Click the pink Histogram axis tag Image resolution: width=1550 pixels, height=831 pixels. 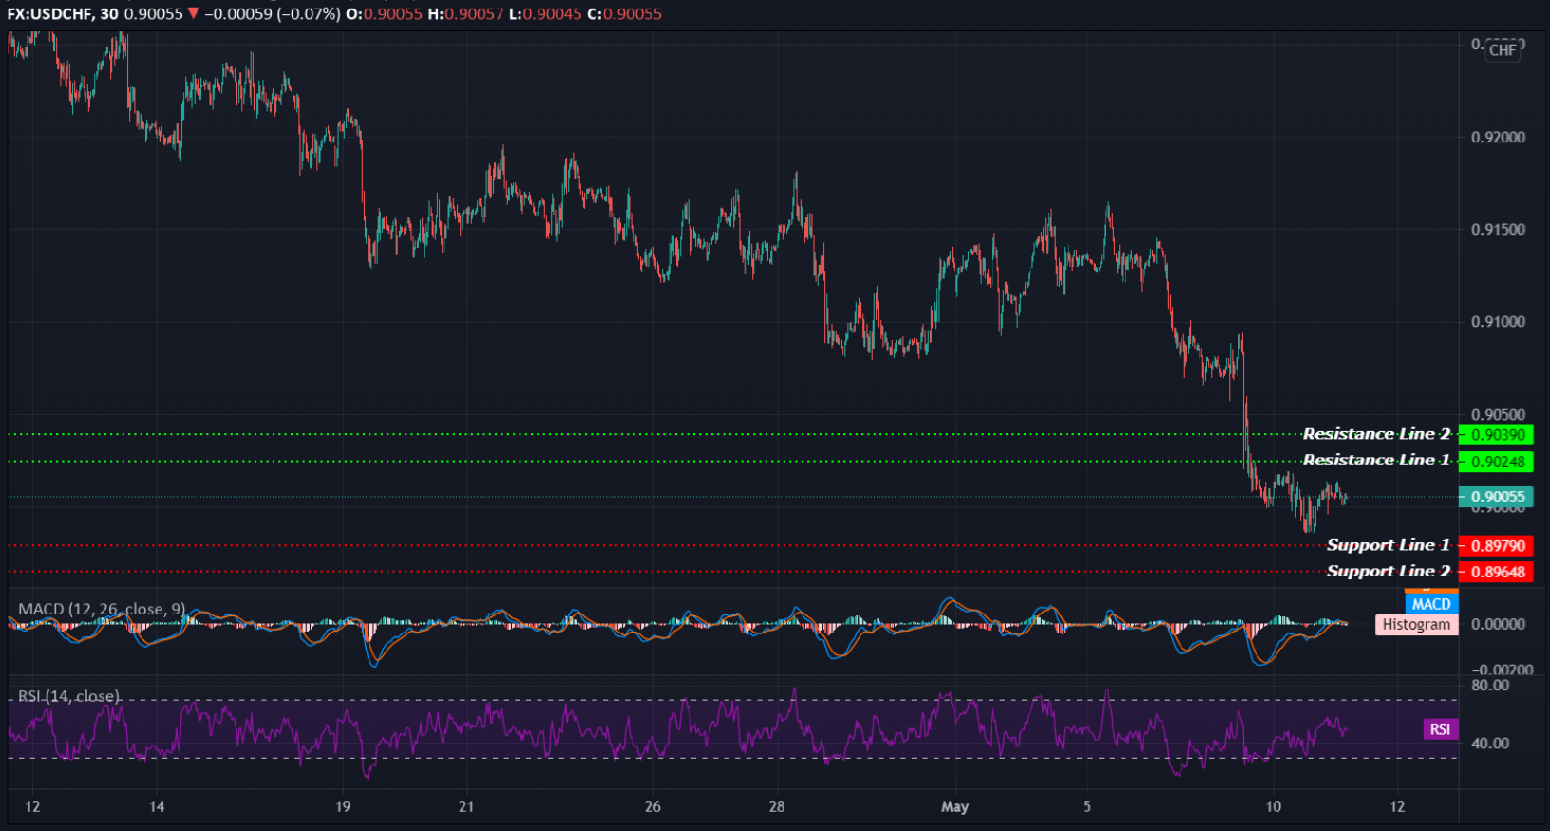click(x=1416, y=625)
